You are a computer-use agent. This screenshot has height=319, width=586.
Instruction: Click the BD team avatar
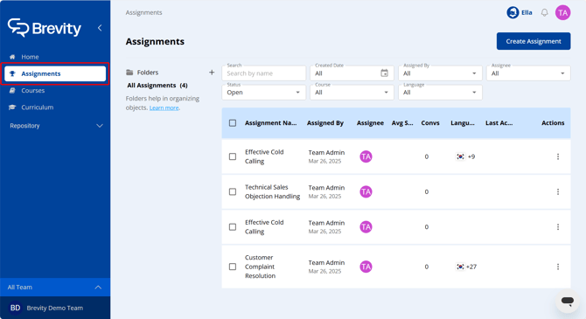16,308
